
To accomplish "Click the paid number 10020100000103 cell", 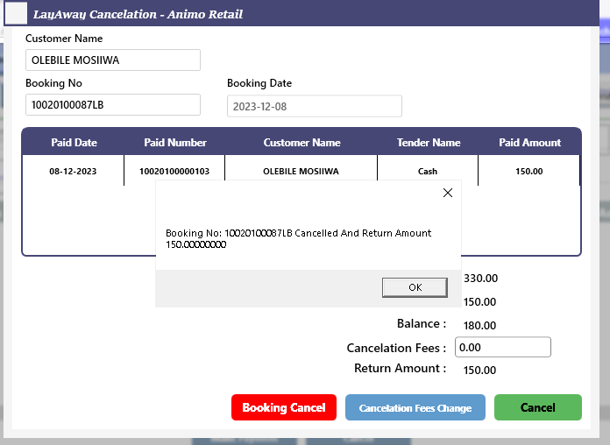I will (174, 172).
